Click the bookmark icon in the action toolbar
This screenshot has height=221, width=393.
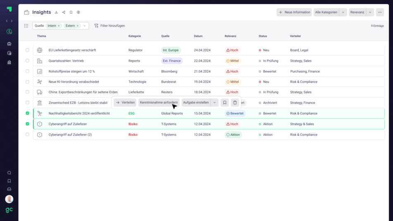click(x=225, y=102)
